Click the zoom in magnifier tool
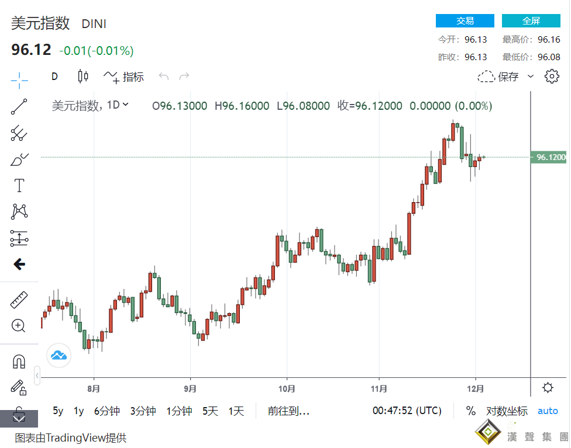Viewport: 571px width, 448px height. click(19, 326)
